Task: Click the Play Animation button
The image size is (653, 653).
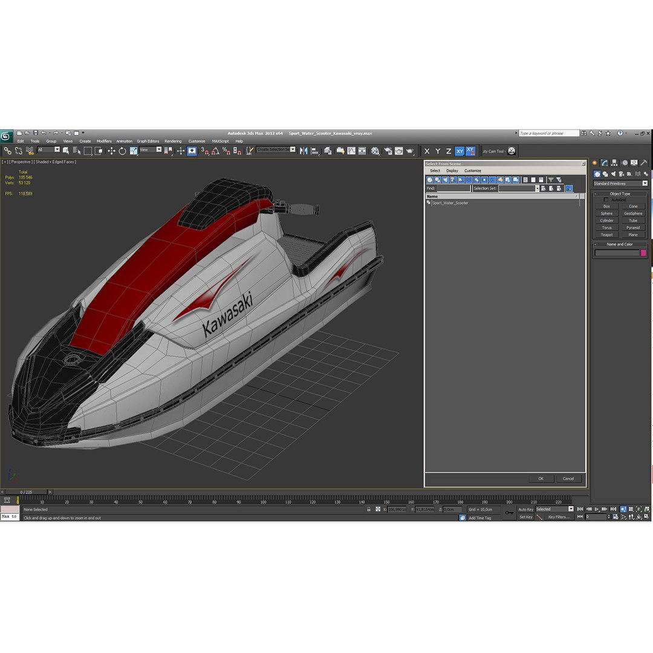Action: [597, 509]
